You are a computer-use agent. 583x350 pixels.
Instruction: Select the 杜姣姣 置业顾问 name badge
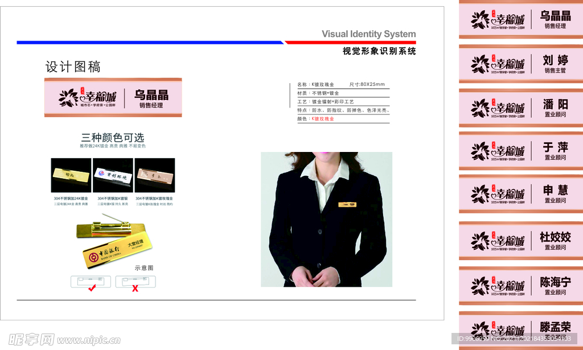coord(521,240)
